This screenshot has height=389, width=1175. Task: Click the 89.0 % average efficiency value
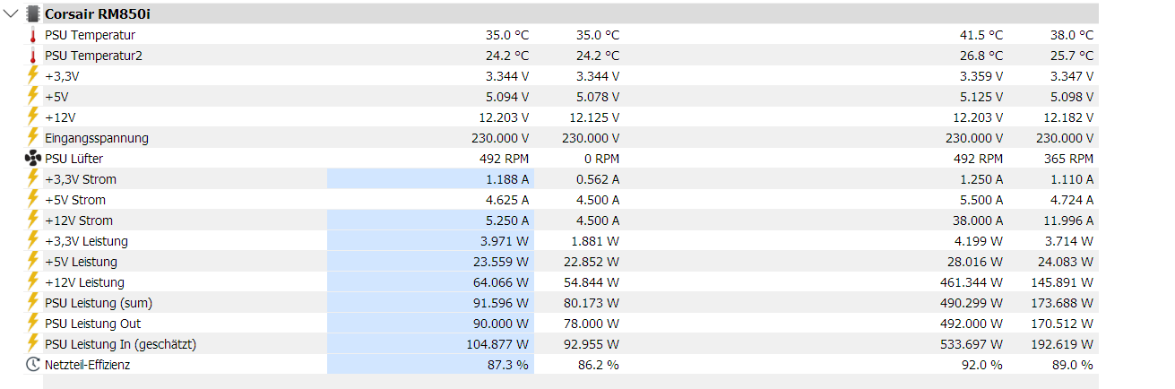(1073, 365)
